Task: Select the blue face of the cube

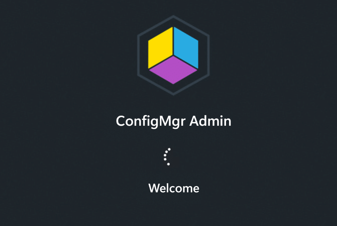Action: 186,48
